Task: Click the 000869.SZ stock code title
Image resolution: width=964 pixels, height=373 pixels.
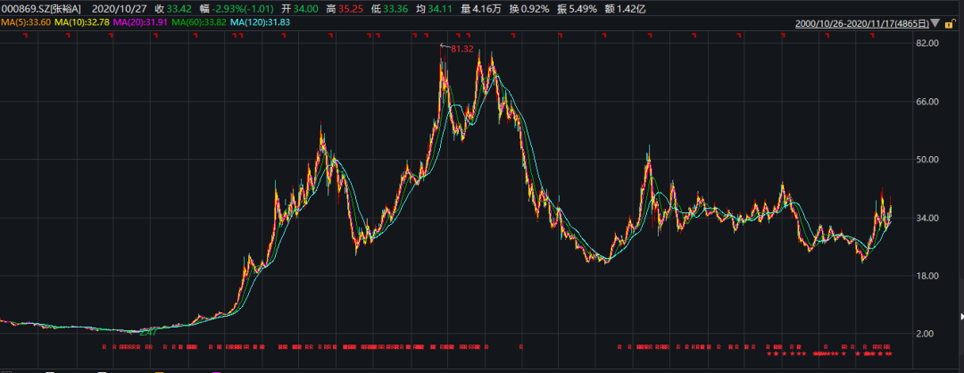Action: pos(24,7)
